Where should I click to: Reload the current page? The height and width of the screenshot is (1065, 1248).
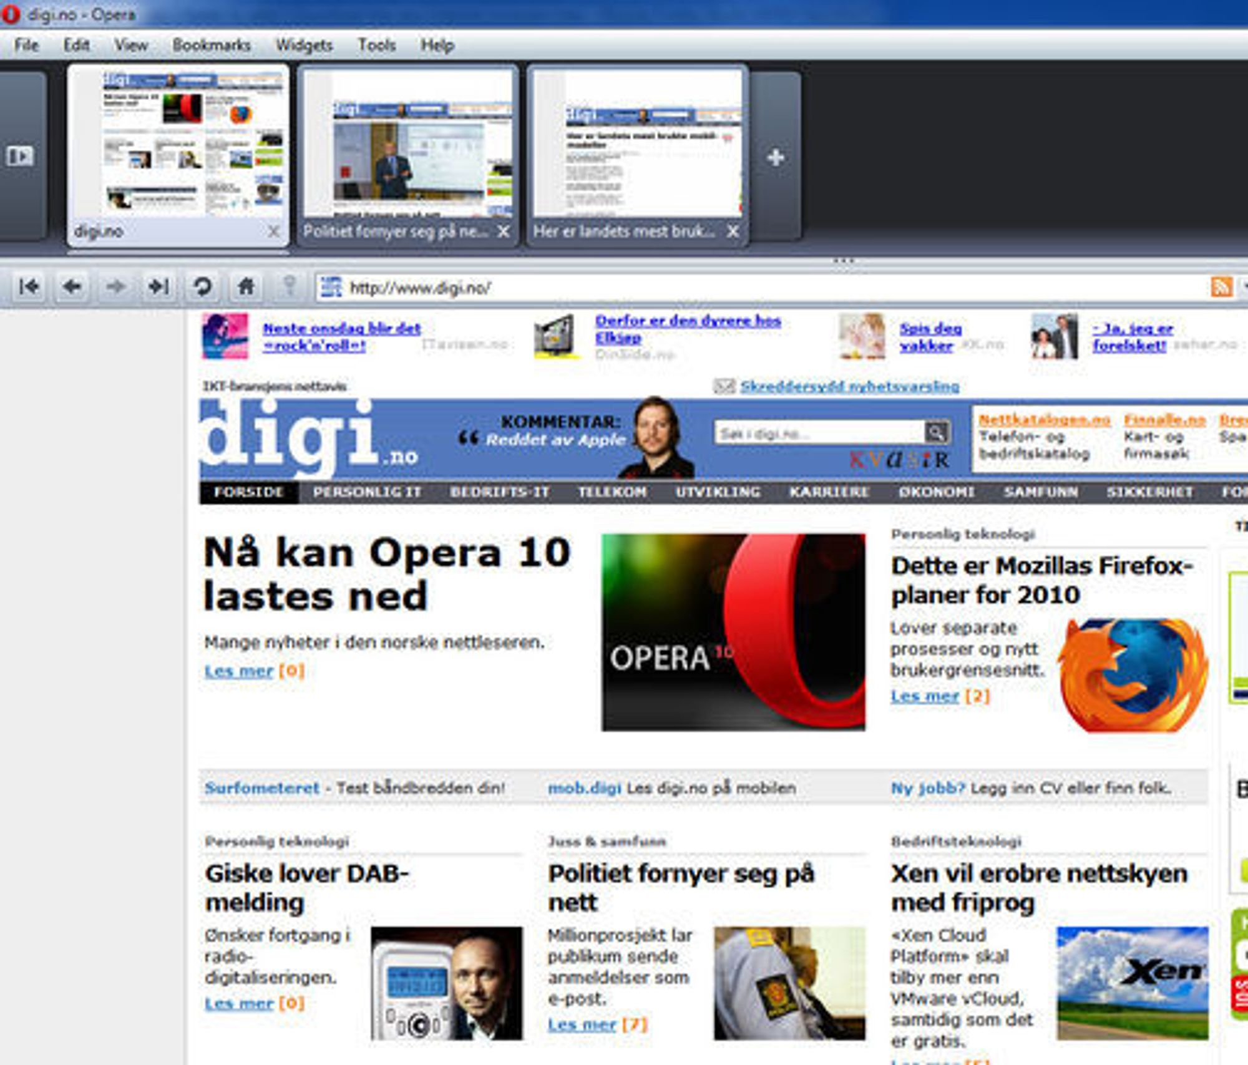(202, 286)
